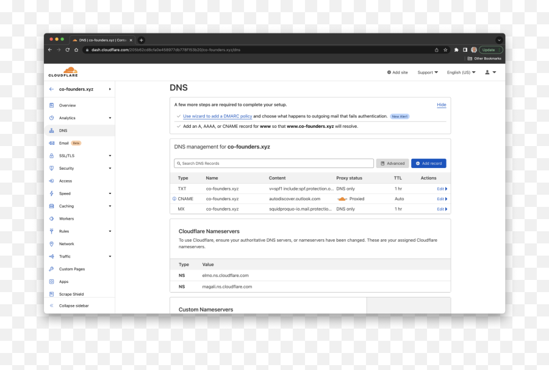The height and width of the screenshot is (370, 549).
Task: Close the DNS co-founders.xyz tab
Action: pyautogui.click(x=131, y=40)
